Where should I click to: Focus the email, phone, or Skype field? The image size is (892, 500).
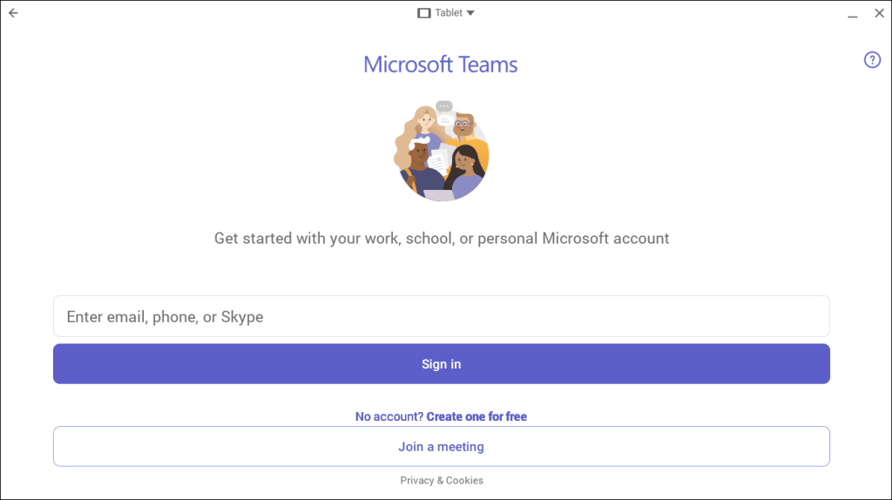tap(441, 316)
